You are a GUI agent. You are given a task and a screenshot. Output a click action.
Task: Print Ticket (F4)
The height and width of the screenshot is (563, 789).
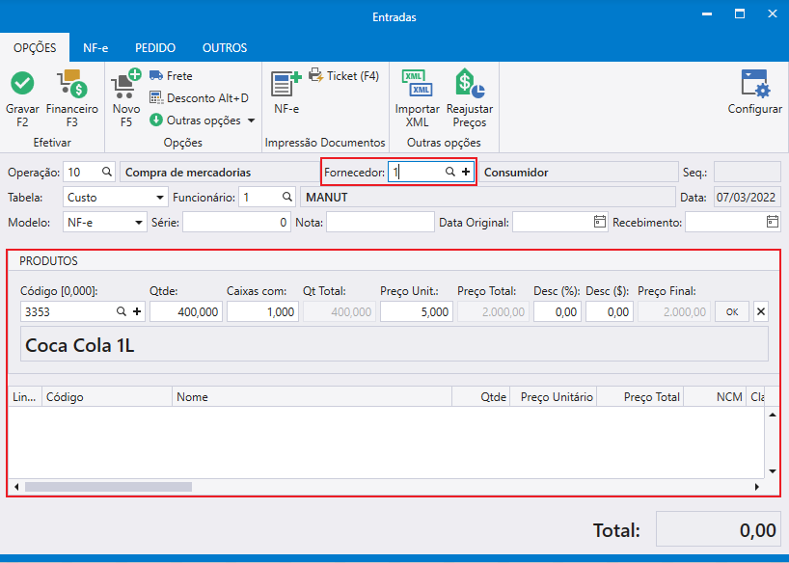[x=343, y=76]
